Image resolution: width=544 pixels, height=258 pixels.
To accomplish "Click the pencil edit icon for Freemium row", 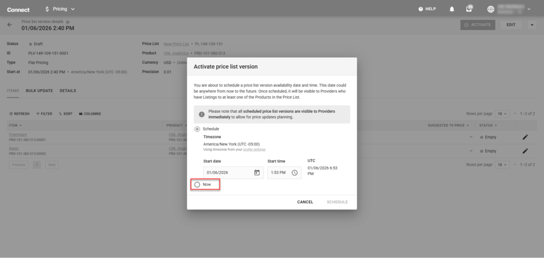I will [525, 137].
